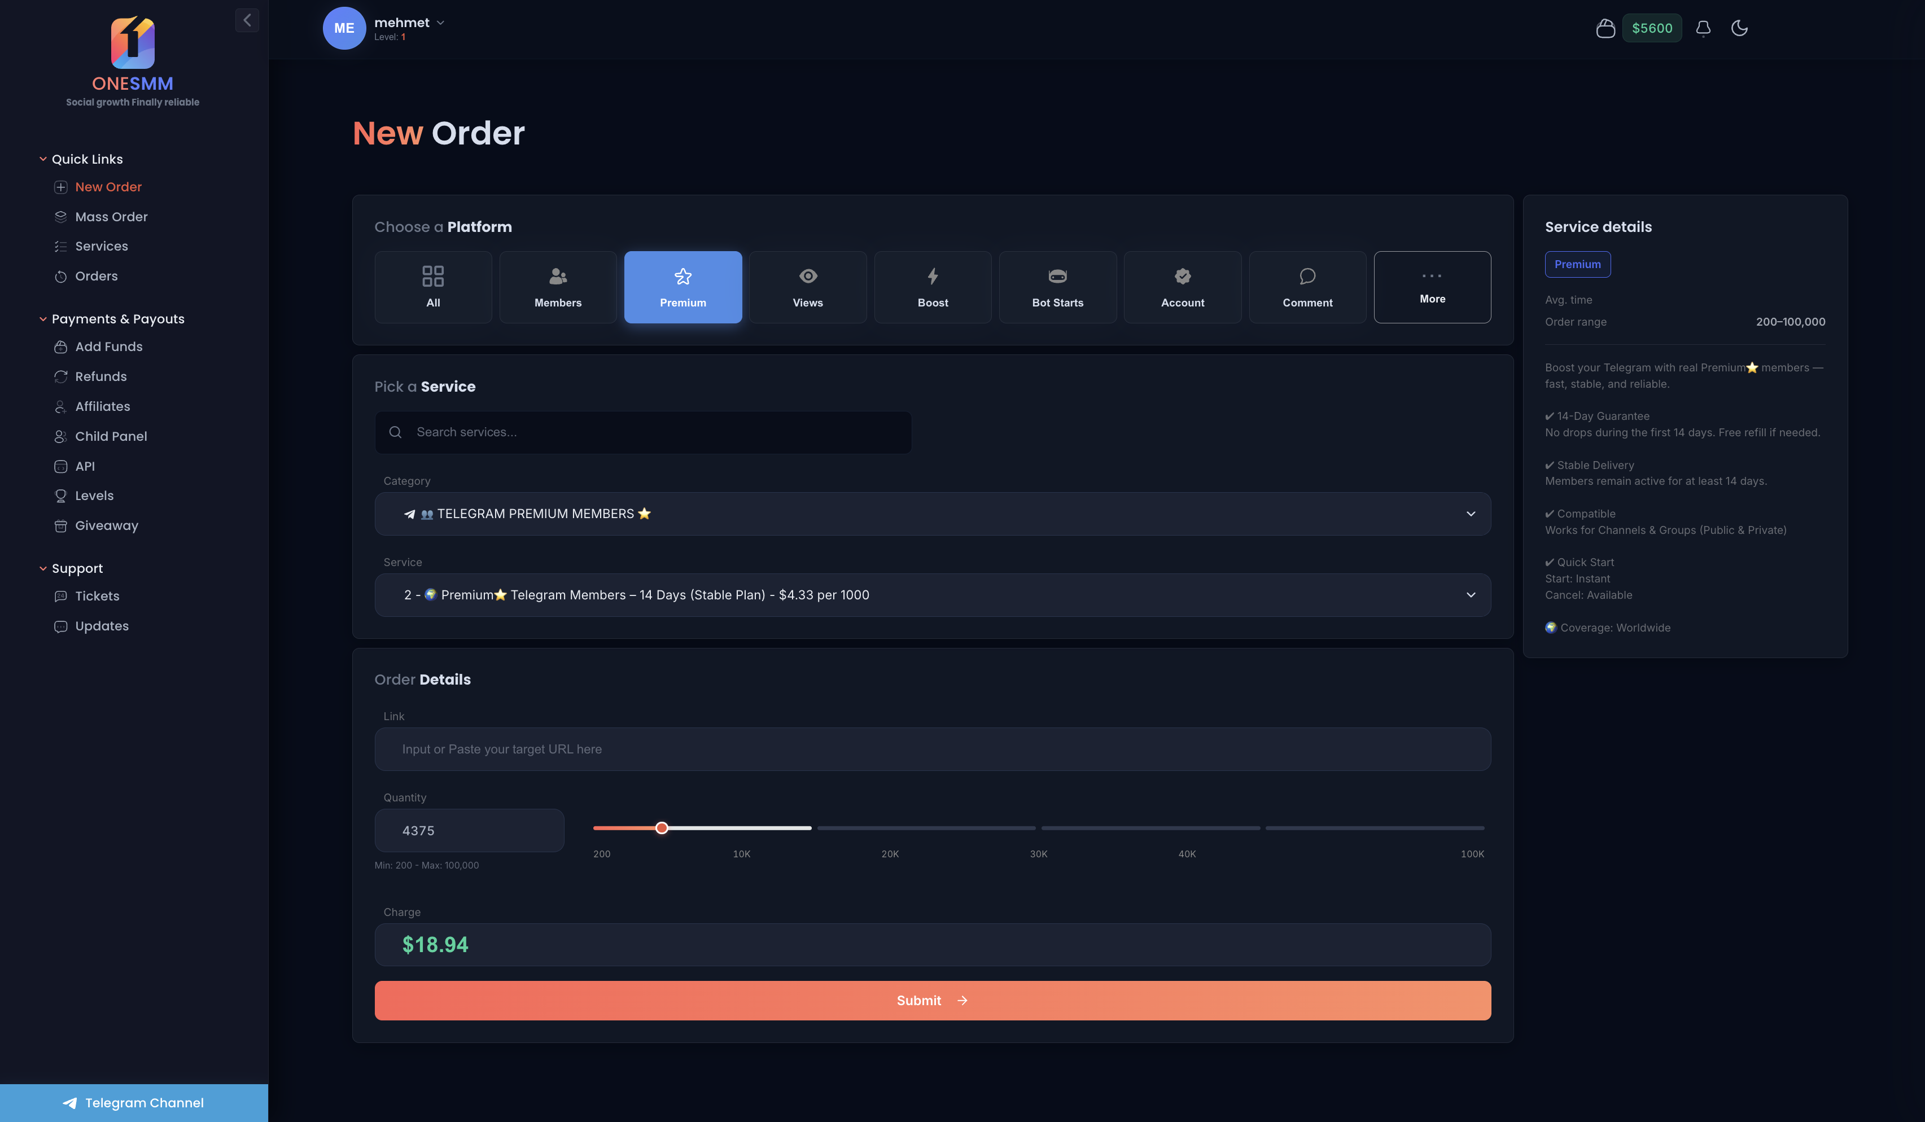
Task: Click the Search services field
Action: click(642, 432)
